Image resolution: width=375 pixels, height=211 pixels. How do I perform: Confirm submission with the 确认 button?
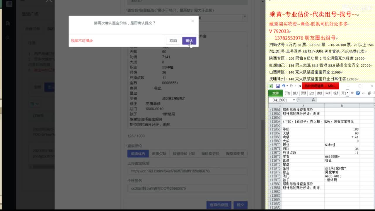tap(189, 41)
